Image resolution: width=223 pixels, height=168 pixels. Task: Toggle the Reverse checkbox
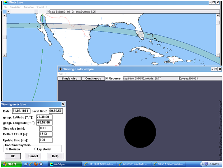coord(107,78)
